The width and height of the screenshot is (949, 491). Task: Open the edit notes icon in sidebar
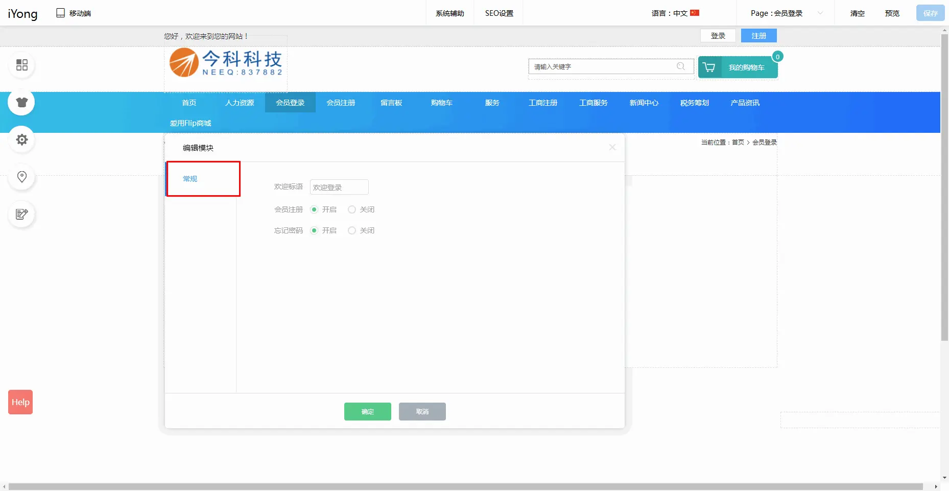point(22,214)
